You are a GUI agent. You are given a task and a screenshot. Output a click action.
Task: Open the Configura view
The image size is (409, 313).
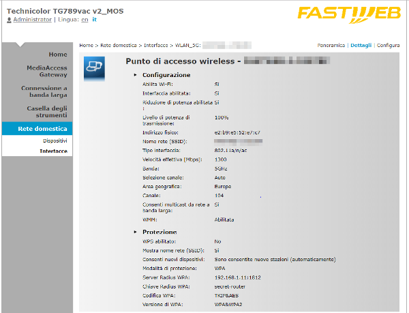388,46
